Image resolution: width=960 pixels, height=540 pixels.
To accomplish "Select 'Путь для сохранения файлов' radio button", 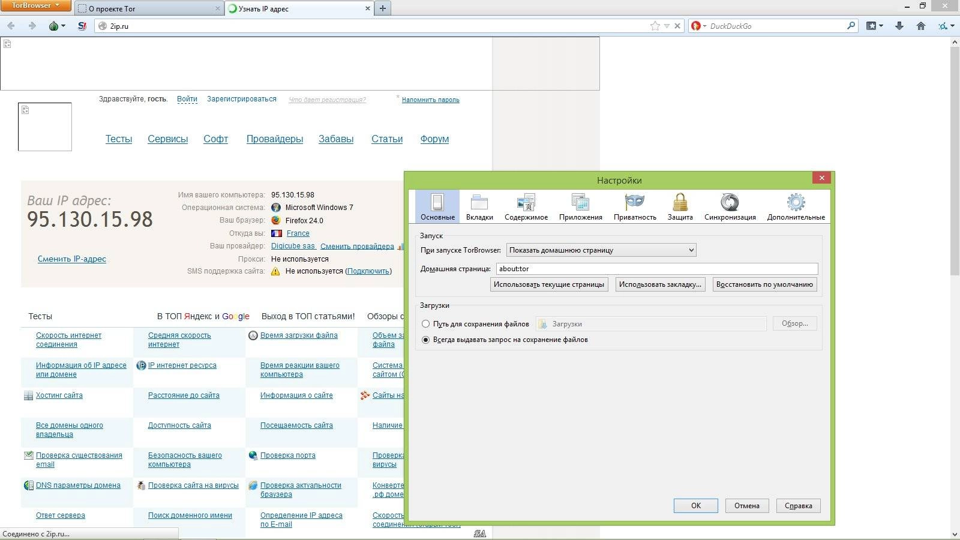I will click(x=425, y=324).
